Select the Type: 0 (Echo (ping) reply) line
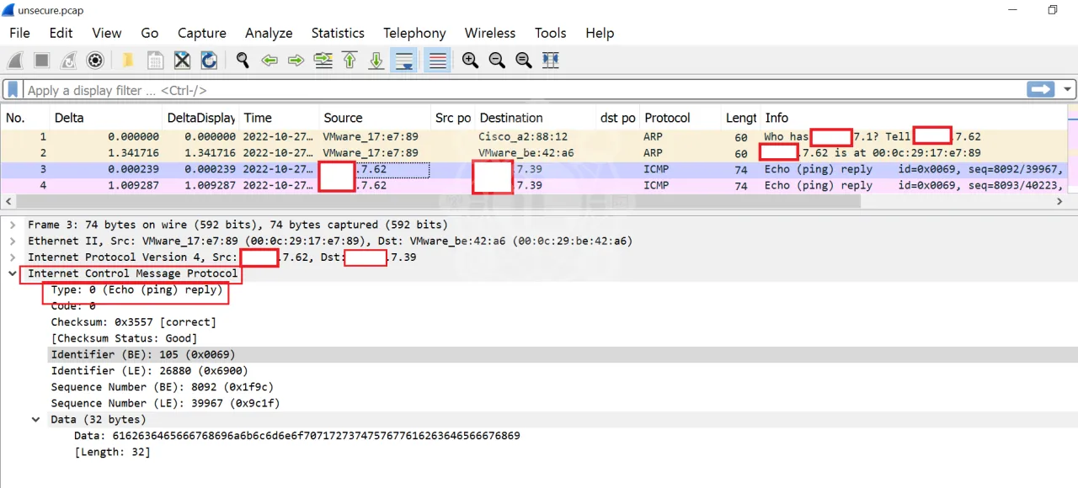This screenshot has height=488, width=1078. click(136, 289)
